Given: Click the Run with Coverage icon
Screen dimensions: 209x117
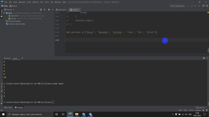Looking at the screenshot, I should [195, 6].
